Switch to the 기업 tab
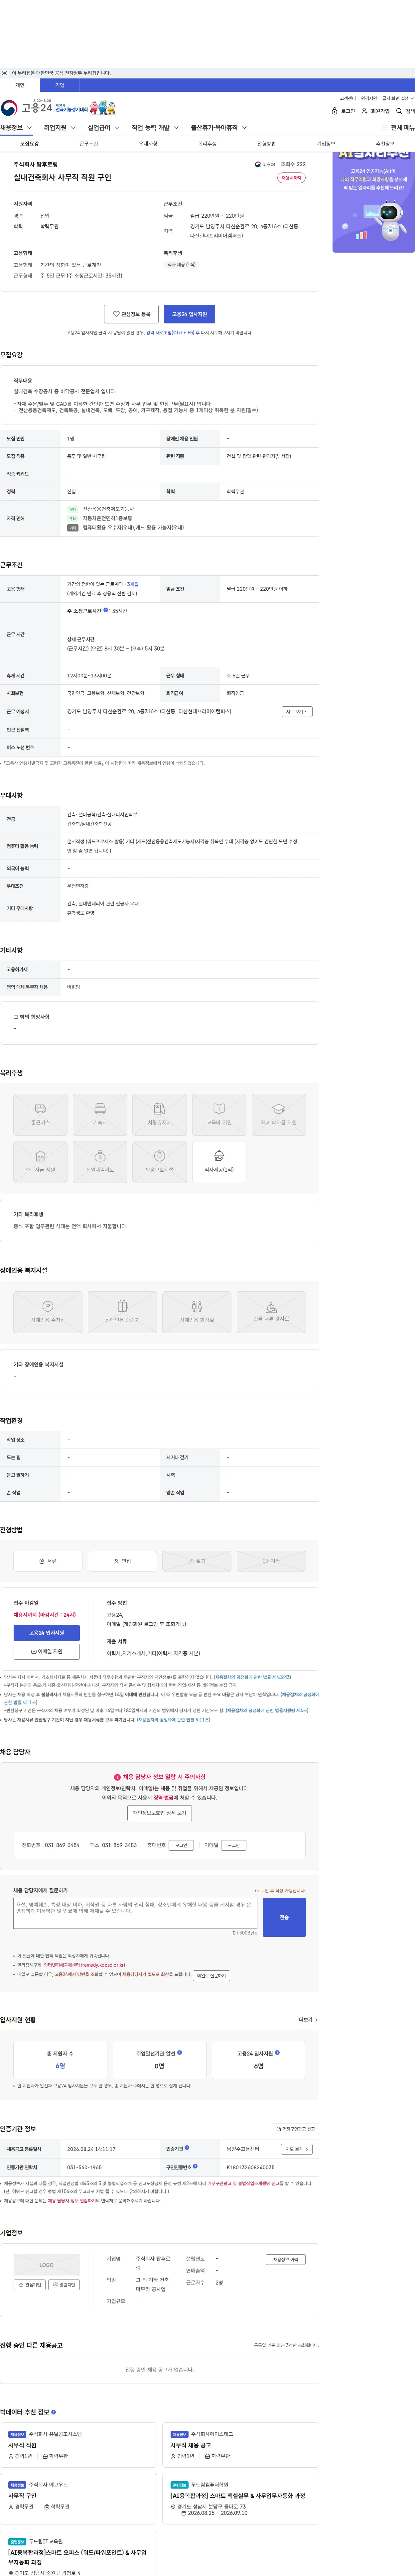This screenshot has width=415, height=2576. (60, 85)
